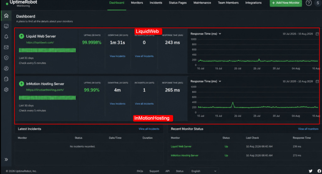
Task: Expand Response Time dropdown on Liquid Web chart
Action: point(206,34)
